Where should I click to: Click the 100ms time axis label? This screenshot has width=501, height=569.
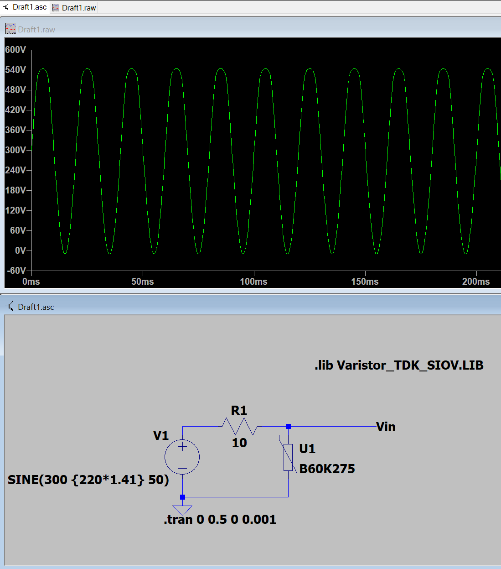coord(254,282)
